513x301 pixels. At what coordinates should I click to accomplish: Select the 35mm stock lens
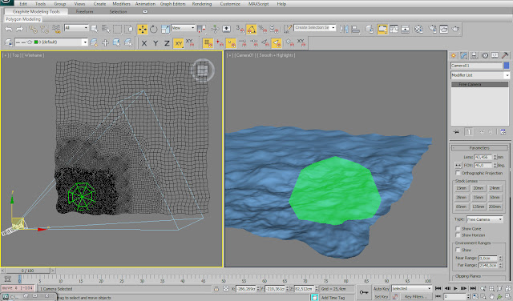tap(479, 198)
